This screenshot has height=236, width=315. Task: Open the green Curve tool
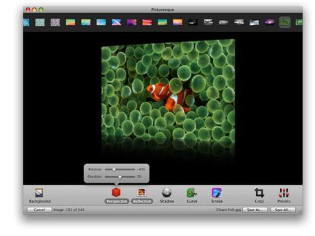coord(191,193)
